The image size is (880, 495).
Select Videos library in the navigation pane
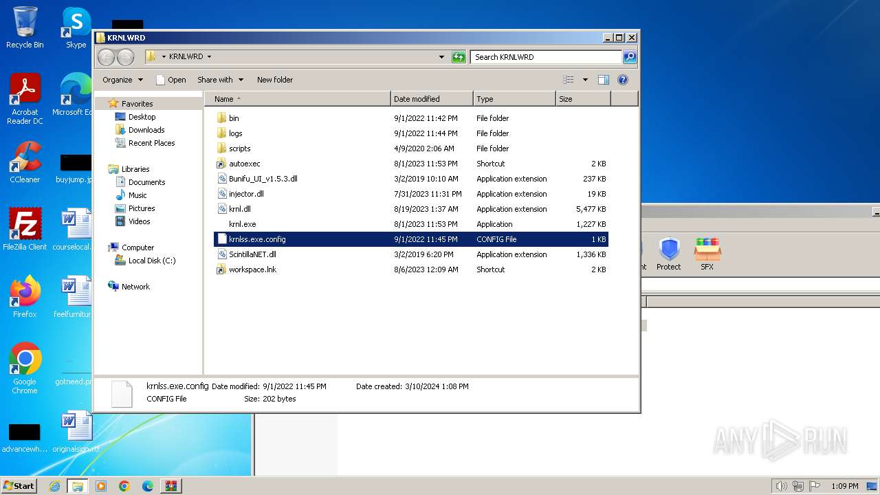click(139, 221)
